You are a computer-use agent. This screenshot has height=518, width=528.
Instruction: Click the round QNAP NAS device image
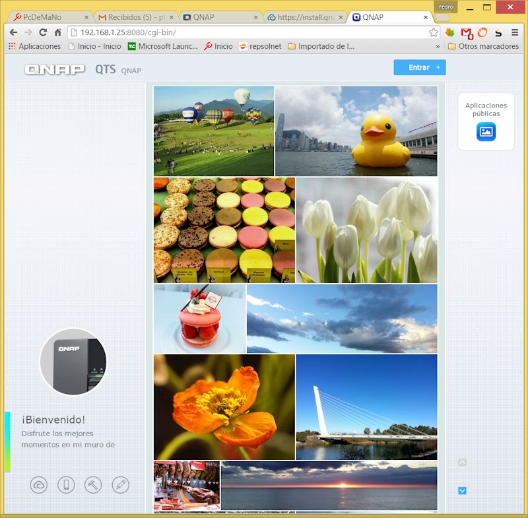pyautogui.click(x=73, y=362)
